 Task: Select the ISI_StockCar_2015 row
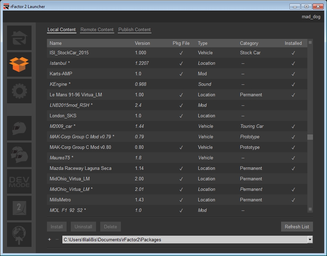pyautogui.click(x=177, y=53)
